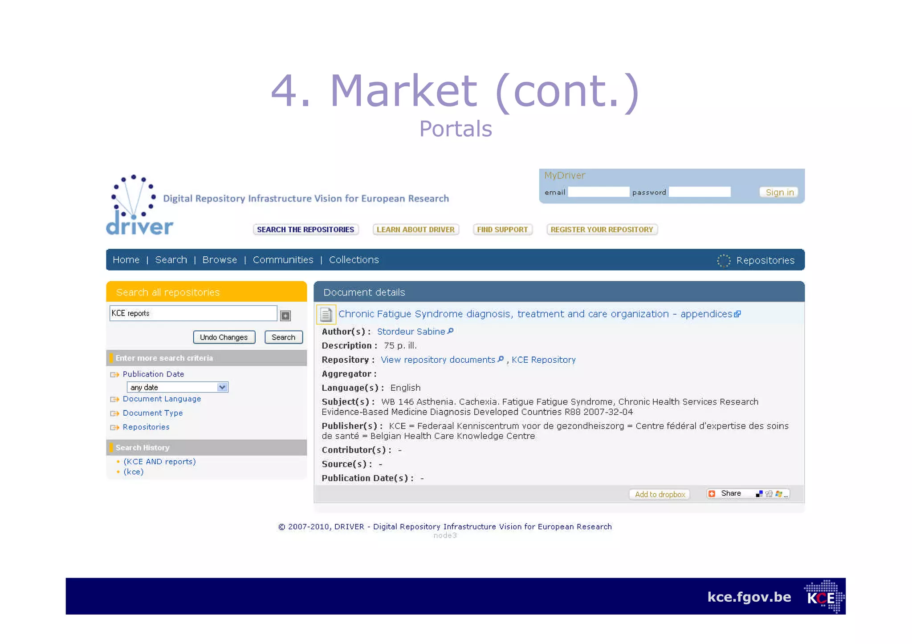912x644 pixels.
Task: Click the (kce) search history entry
Action: [x=133, y=472]
